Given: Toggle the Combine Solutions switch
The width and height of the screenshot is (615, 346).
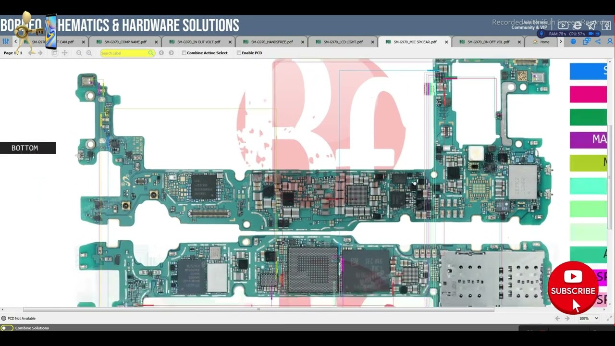Looking at the screenshot, I should pos(7,328).
